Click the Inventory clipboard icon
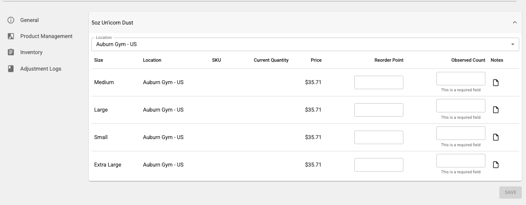 [11, 52]
